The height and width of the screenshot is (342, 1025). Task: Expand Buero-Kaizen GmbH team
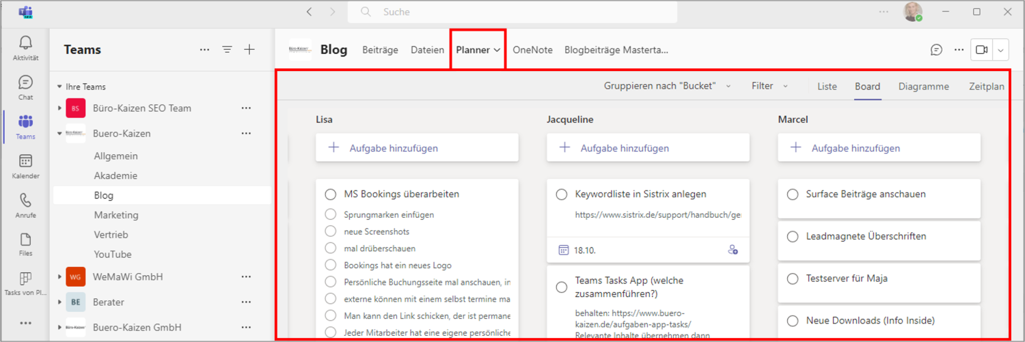(60, 327)
